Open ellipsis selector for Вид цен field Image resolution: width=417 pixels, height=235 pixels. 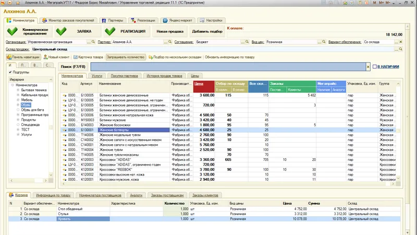click(319, 42)
